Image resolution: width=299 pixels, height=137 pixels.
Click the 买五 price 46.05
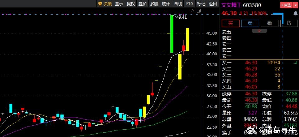click(251, 87)
